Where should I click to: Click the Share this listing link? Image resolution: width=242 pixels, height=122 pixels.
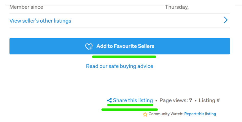tap(133, 101)
